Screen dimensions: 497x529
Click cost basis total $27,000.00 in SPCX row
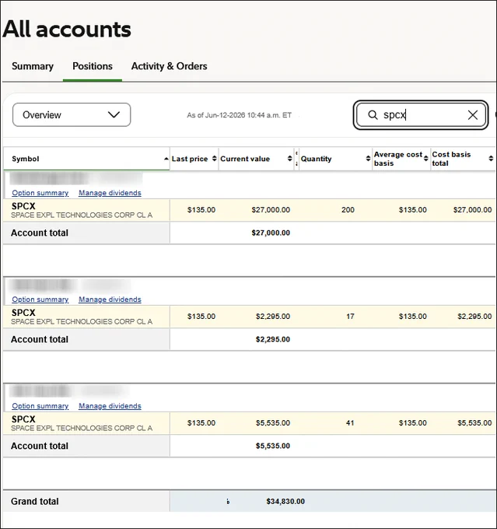click(472, 210)
